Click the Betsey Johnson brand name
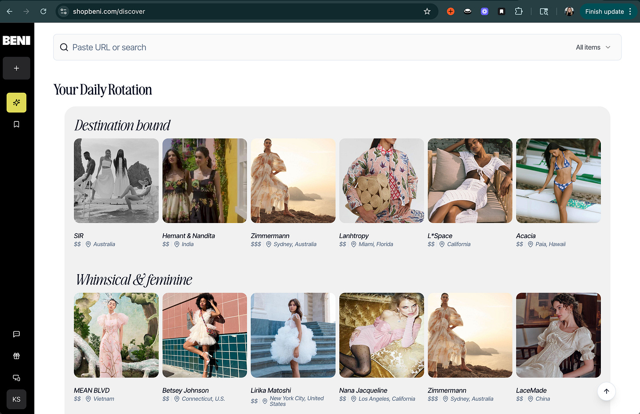The image size is (640, 414). pyautogui.click(x=185, y=390)
